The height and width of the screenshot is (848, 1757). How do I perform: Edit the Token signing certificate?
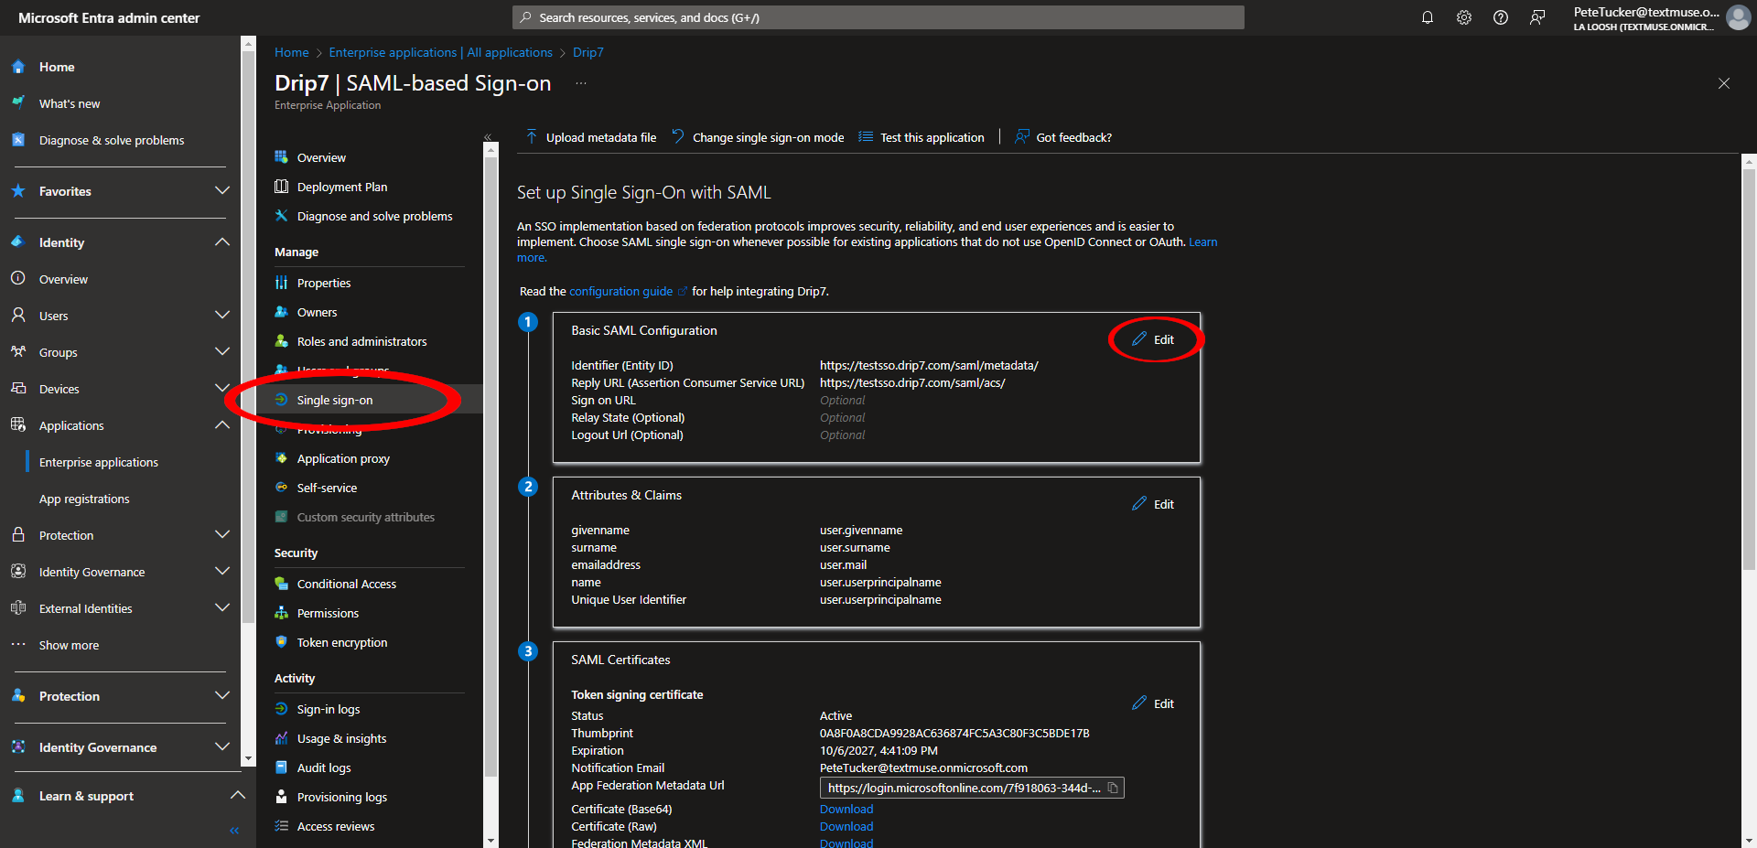pyautogui.click(x=1153, y=703)
